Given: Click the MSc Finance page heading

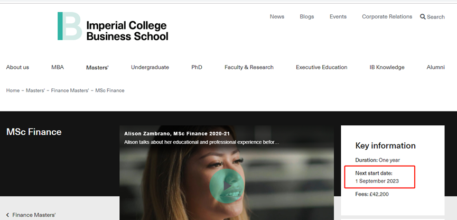Looking at the screenshot, I should coord(34,132).
